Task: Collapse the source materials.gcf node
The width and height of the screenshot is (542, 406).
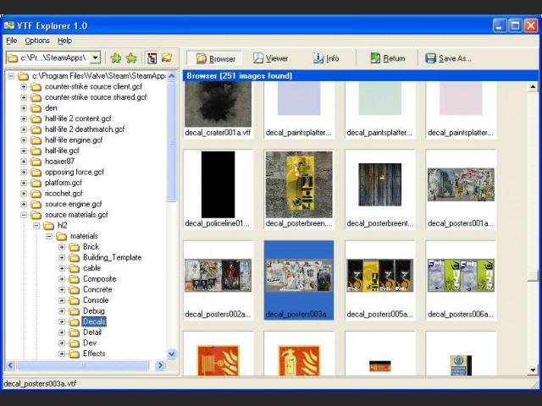Action: point(24,215)
